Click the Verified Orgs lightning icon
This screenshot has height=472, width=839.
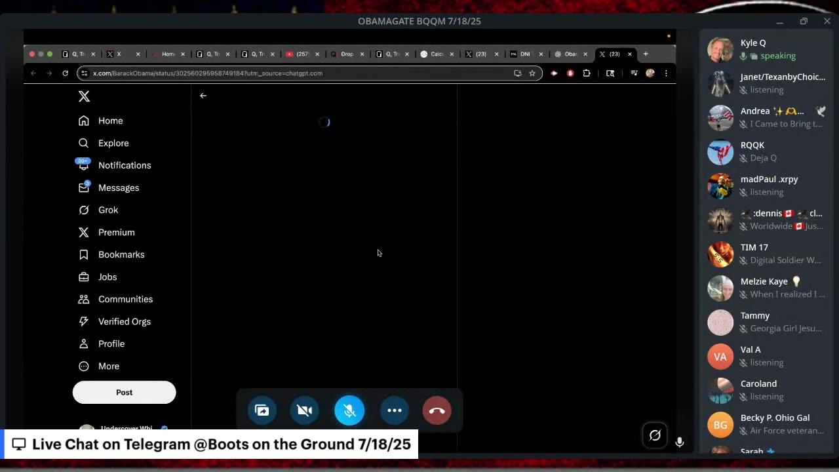tap(84, 321)
